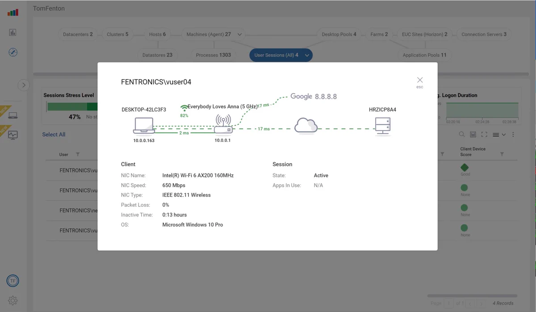The image size is (536, 312).
Task: Open the monitor activity icon in sidebar
Action: 13,135
